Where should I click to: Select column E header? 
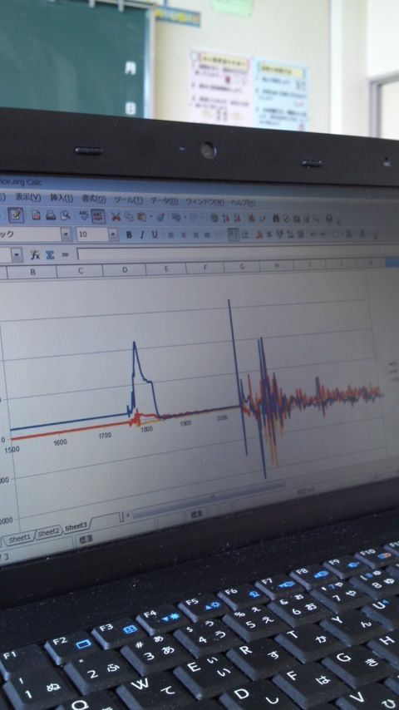165,269
